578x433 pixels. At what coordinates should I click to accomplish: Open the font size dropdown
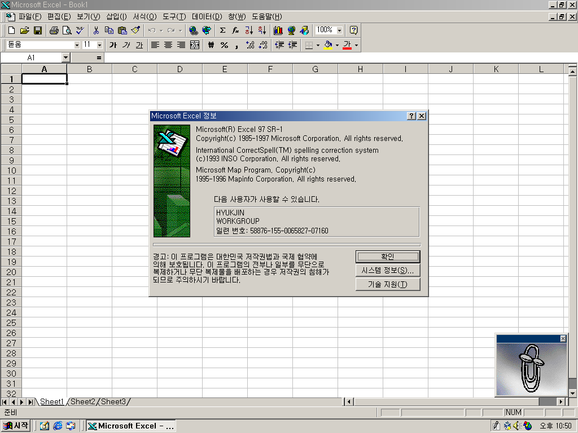(99, 45)
